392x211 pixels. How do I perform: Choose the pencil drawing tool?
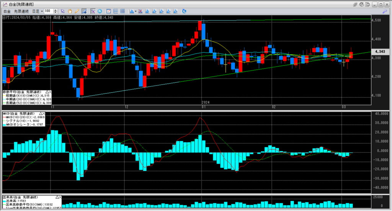77,11
